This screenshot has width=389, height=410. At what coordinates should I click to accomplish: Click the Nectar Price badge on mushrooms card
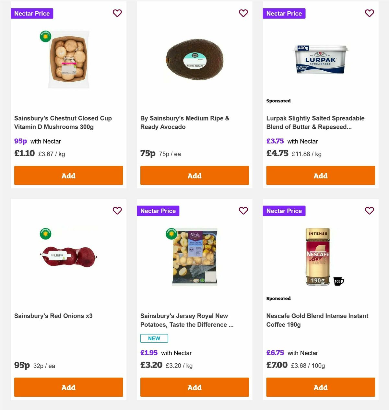click(x=32, y=13)
